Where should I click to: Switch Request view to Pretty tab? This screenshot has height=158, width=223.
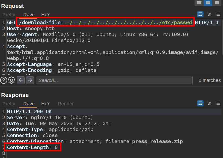click(x=9, y=15)
